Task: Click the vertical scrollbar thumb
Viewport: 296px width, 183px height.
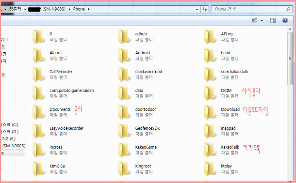Action: (290, 59)
